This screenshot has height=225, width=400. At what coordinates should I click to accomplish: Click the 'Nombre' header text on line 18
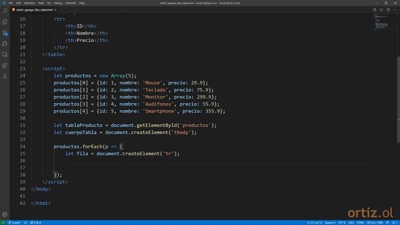point(85,33)
